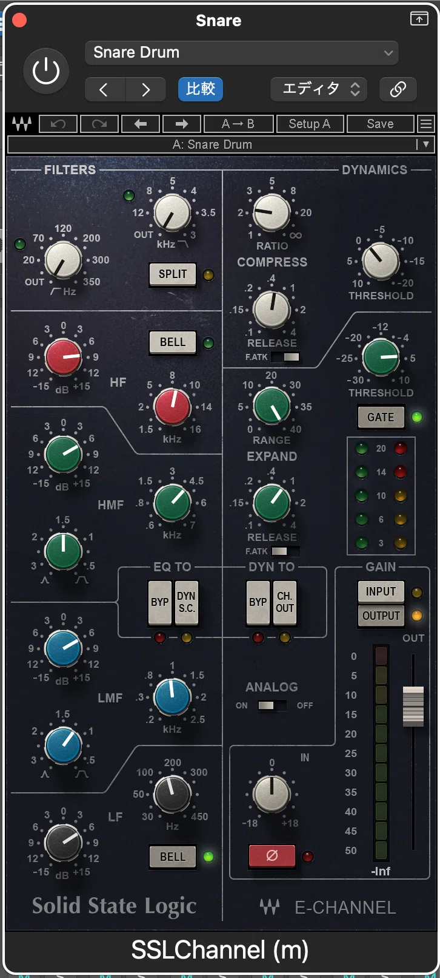The height and width of the screenshot is (978, 440).
Task: Open the Waves hamburger menu
Action: click(x=426, y=124)
